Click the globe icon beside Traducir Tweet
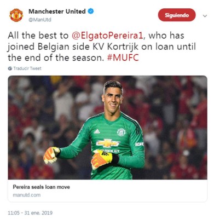Image resolution: width=214 pixels, height=219 pixels. (10, 68)
